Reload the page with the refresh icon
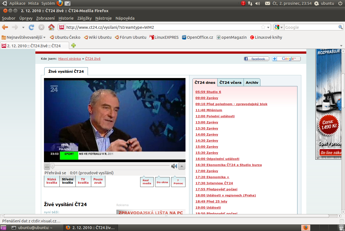 pos(32,27)
